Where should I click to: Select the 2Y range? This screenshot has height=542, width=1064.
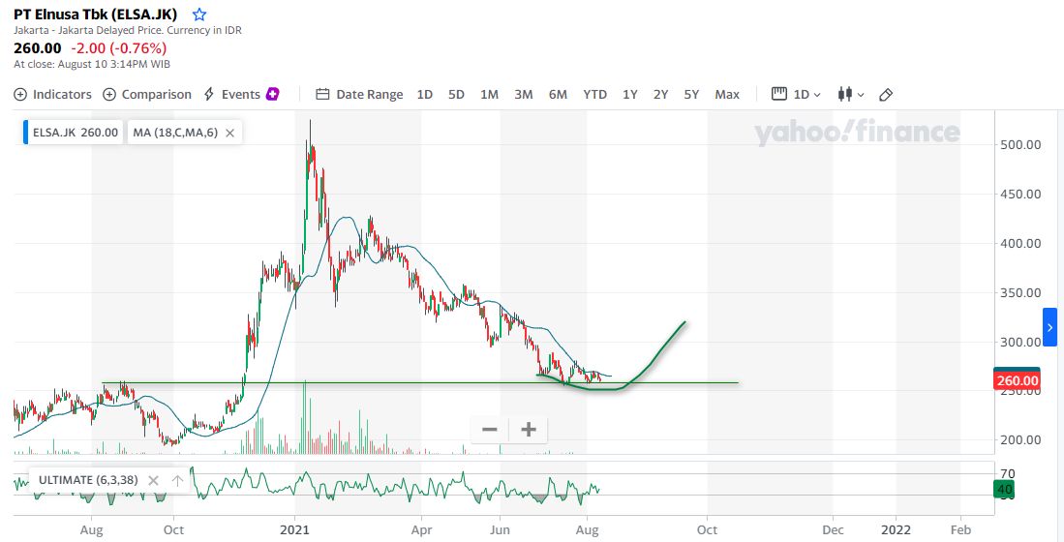(x=661, y=94)
